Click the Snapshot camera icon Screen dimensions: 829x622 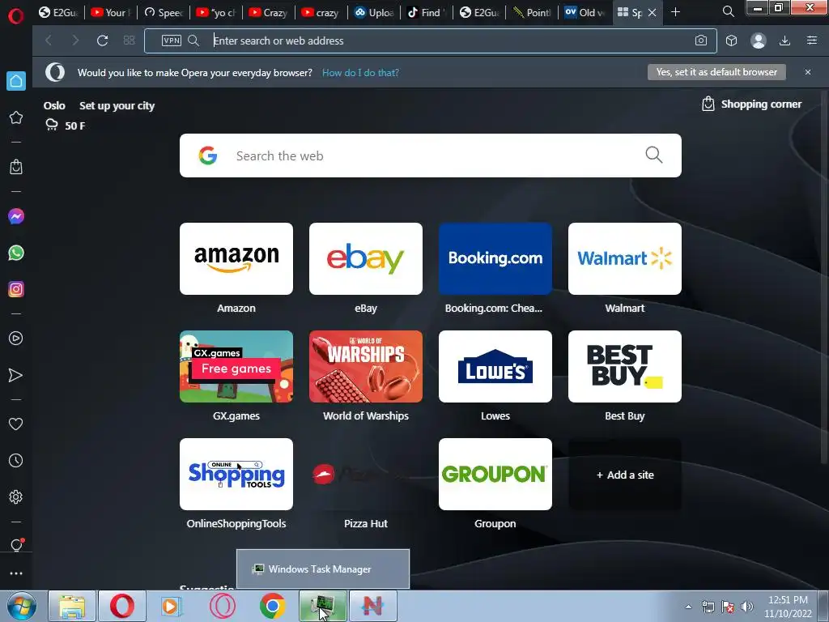tap(701, 40)
